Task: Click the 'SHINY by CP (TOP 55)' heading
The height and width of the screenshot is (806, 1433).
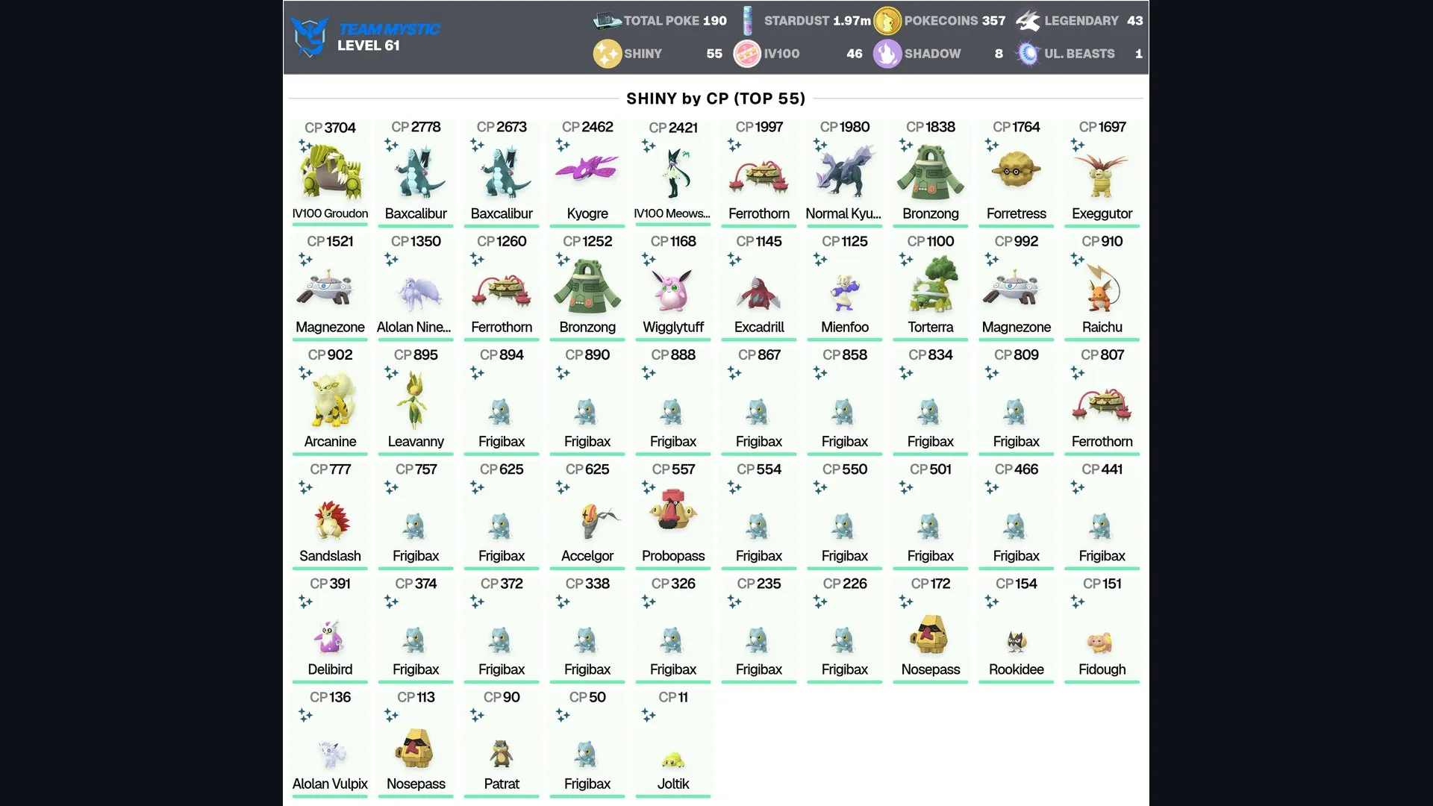Action: pos(716,99)
